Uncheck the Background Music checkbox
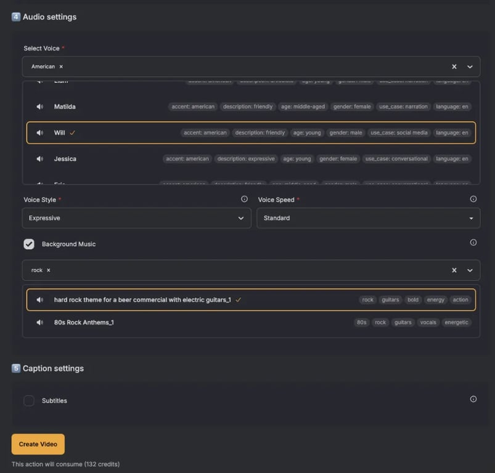This screenshot has height=473, width=495. point(29,244)
